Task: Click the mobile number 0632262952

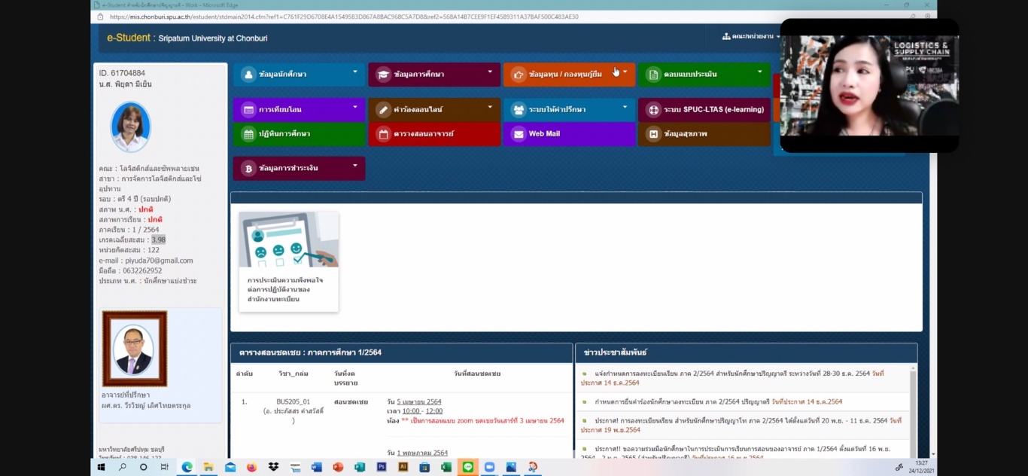Action: (x=143, y=271)
